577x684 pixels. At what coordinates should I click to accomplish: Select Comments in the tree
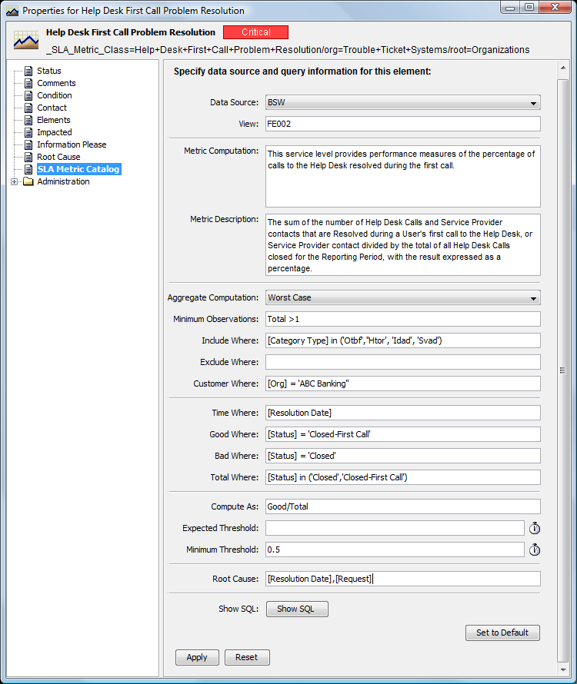point(56,83)
